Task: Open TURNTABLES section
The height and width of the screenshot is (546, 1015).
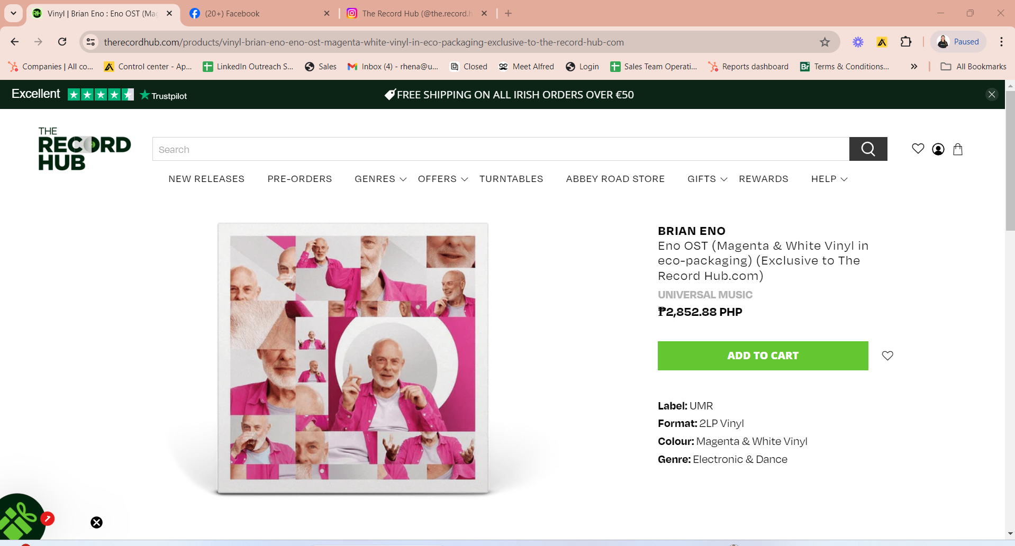Action: 511,179
